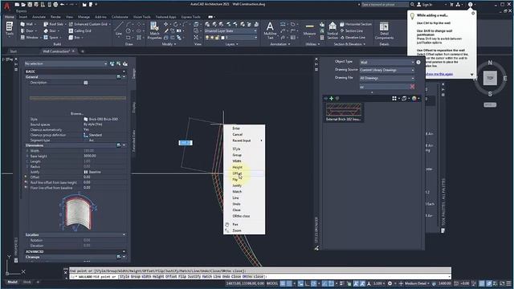Open the Insert ribbon tab
514x289 pixels.
(23, 17)
